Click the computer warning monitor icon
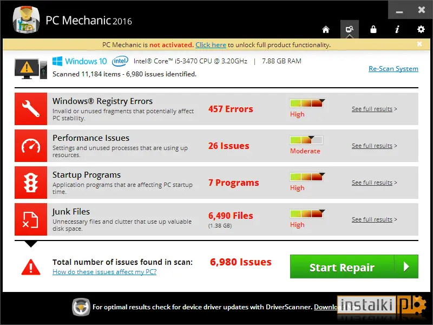Screen dimensions: 433x325 pos(31,69)
